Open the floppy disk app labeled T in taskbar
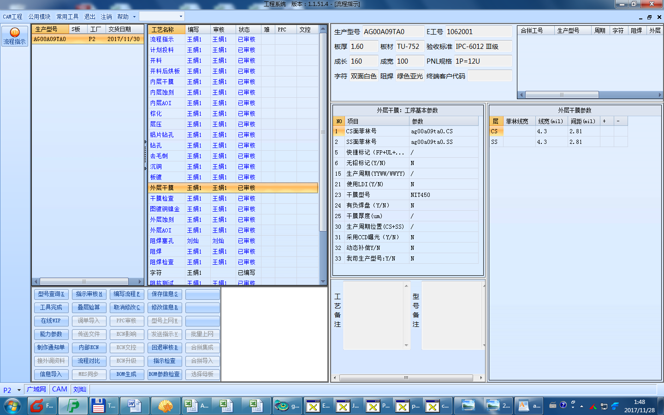The height and width of the screenshot is (415, 664). point(104,406)
